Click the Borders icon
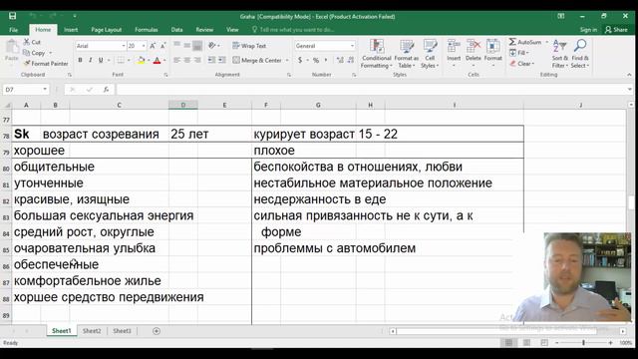This screenshot has height=359, width=638. [x=121, y=60]
